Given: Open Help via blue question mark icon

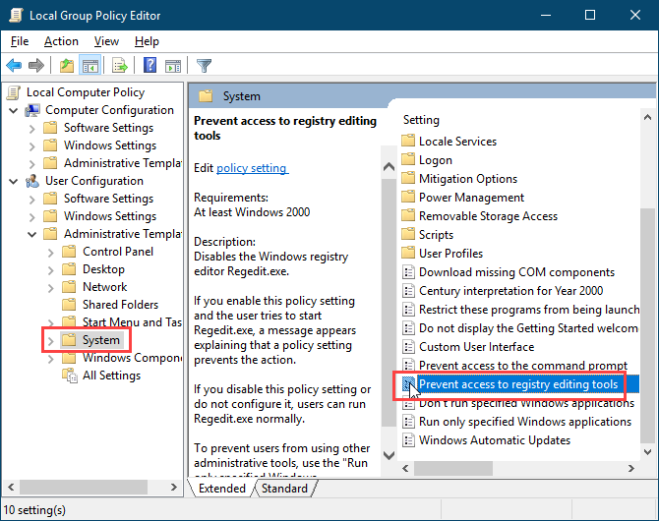Looking at the screenshot, I should click(150, 66).
